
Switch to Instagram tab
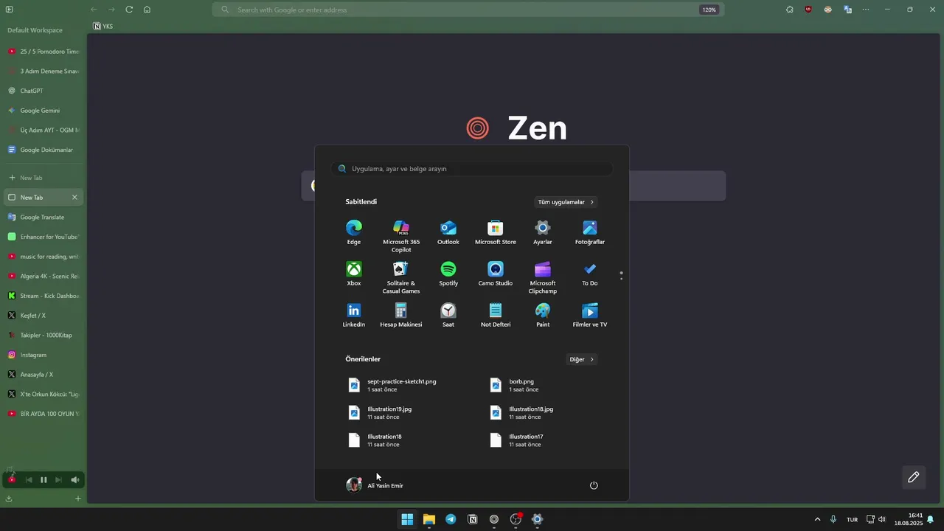(x=44, y=355)
